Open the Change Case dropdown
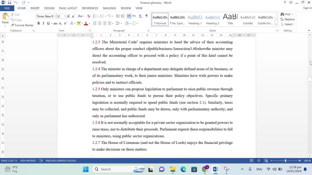312x175 pixels. point(81,16)
